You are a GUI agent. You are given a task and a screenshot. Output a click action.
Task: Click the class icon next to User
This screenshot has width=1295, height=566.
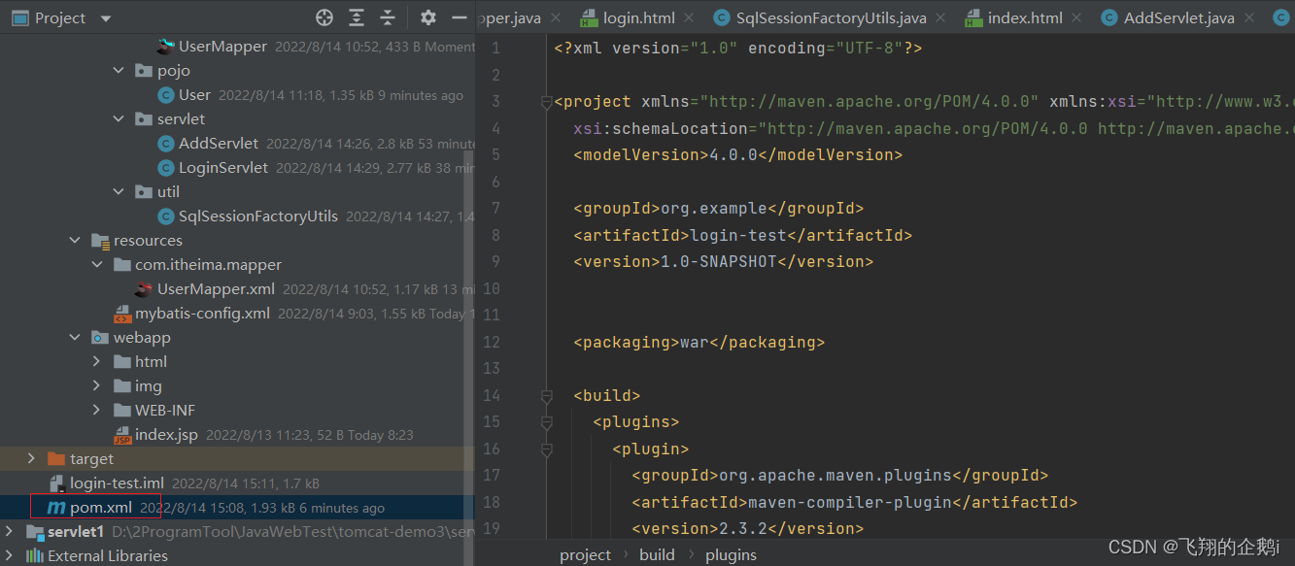click(x=165, y=94)
